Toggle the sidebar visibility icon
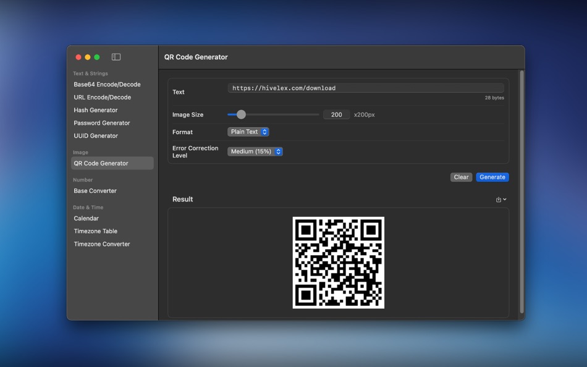This screenshot has height=367, width=587. [x=116, y=56]
